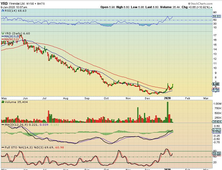222x170 pixels.
Task: Click the Sep label under the price chart
Action: click(87, 98)
